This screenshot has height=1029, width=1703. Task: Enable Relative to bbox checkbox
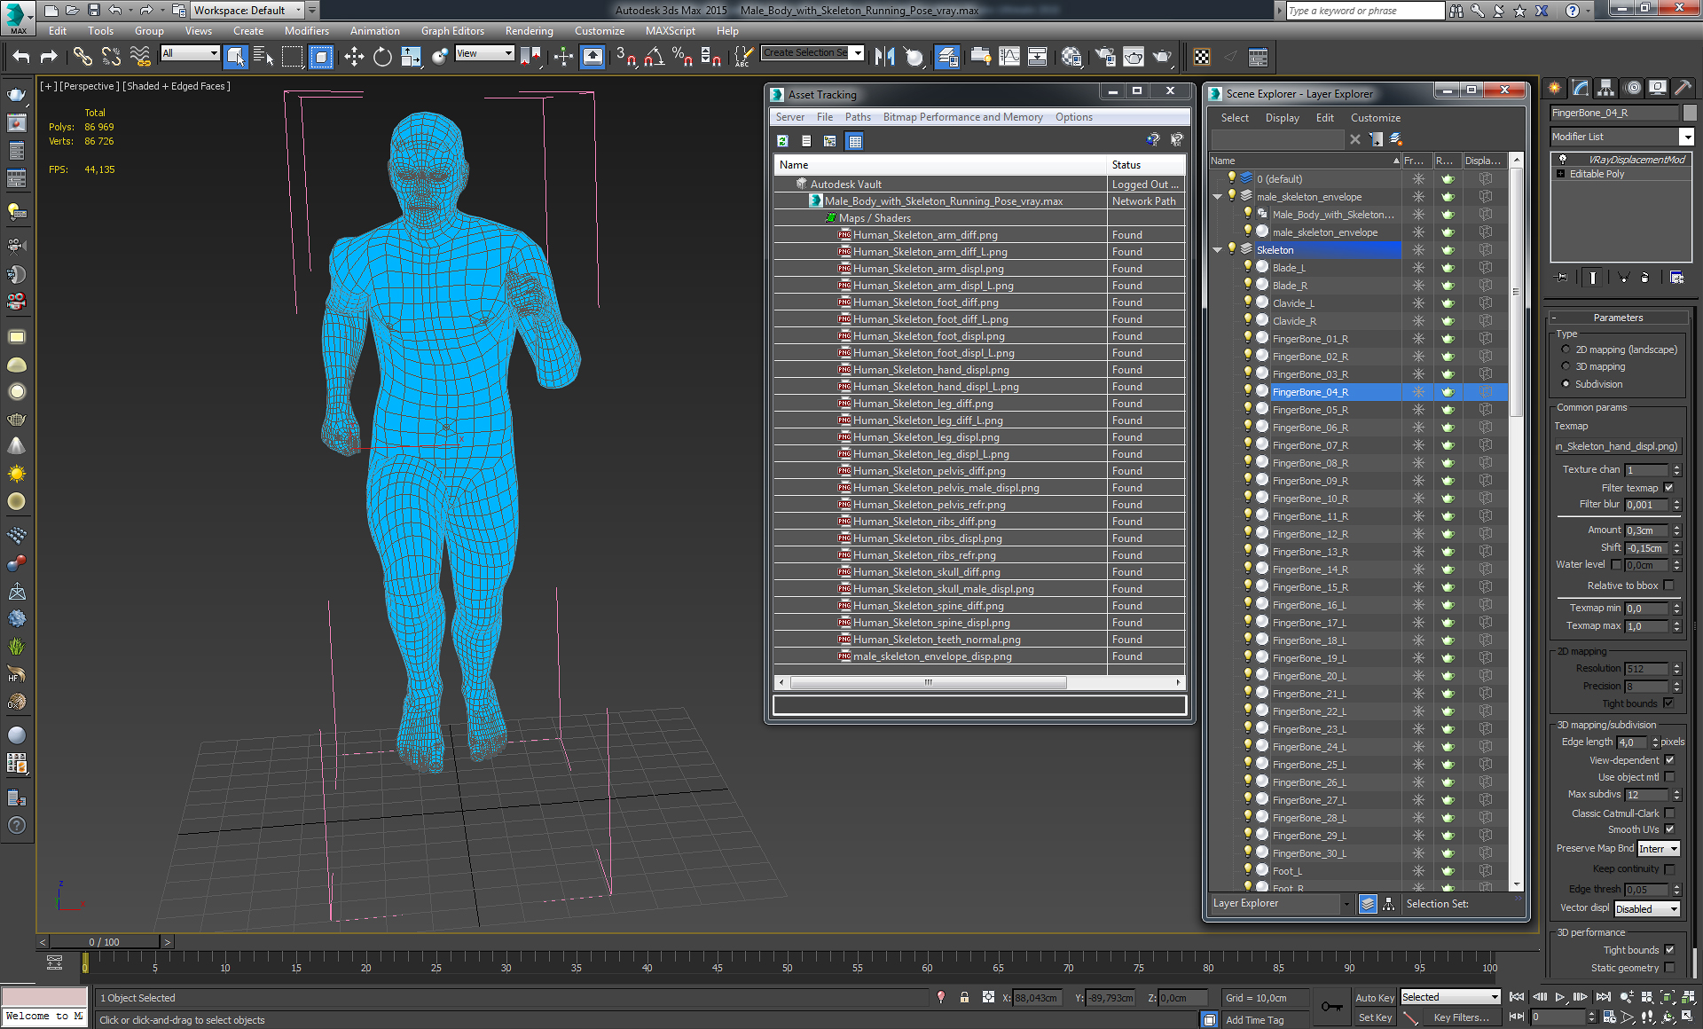[1668, 585]
